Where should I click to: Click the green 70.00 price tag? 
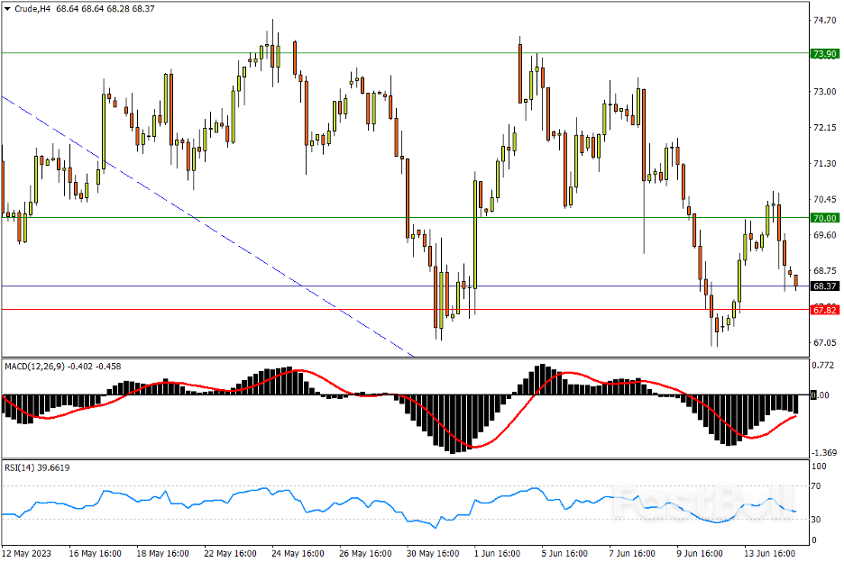[825, 218]
